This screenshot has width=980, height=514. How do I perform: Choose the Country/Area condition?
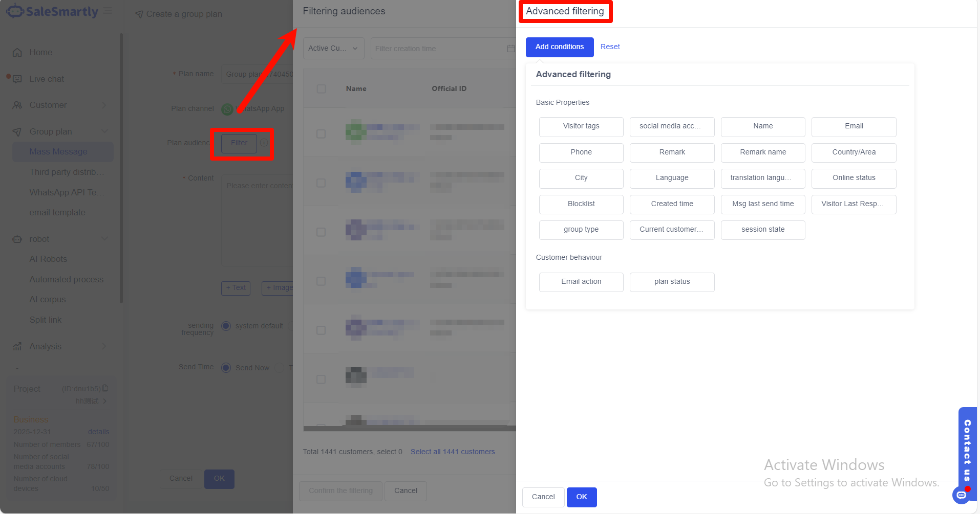point(854,153)
